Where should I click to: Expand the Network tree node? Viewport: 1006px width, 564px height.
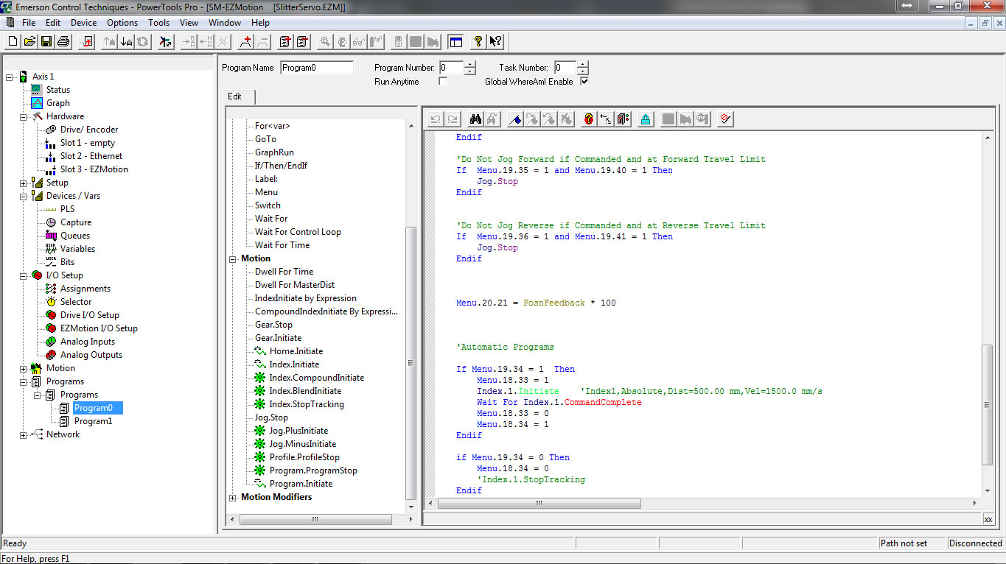[x=24, y=435]
